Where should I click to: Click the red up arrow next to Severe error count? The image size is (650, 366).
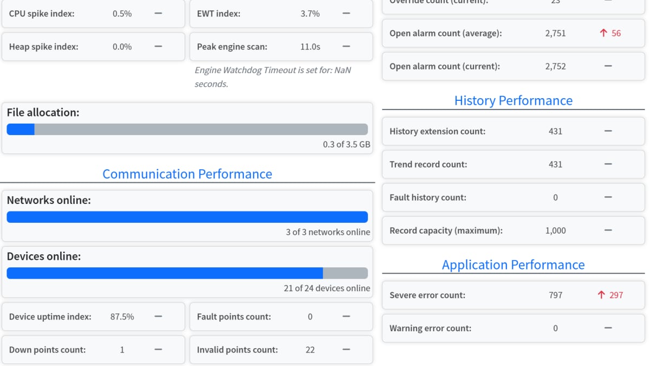(601, 295)
